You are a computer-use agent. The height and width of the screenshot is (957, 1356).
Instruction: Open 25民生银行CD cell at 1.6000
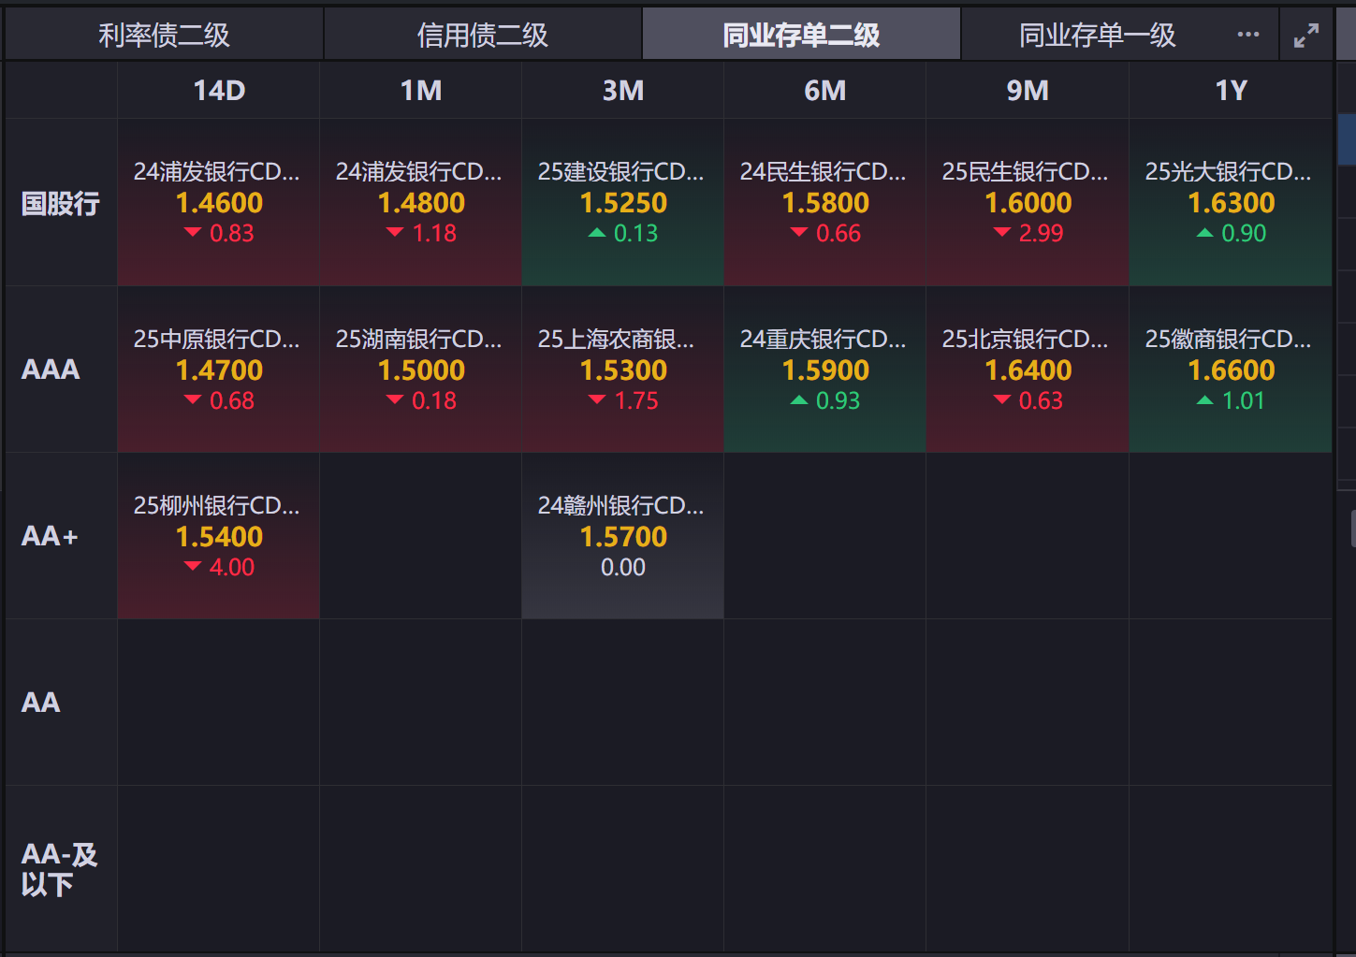pos(1028,203)
